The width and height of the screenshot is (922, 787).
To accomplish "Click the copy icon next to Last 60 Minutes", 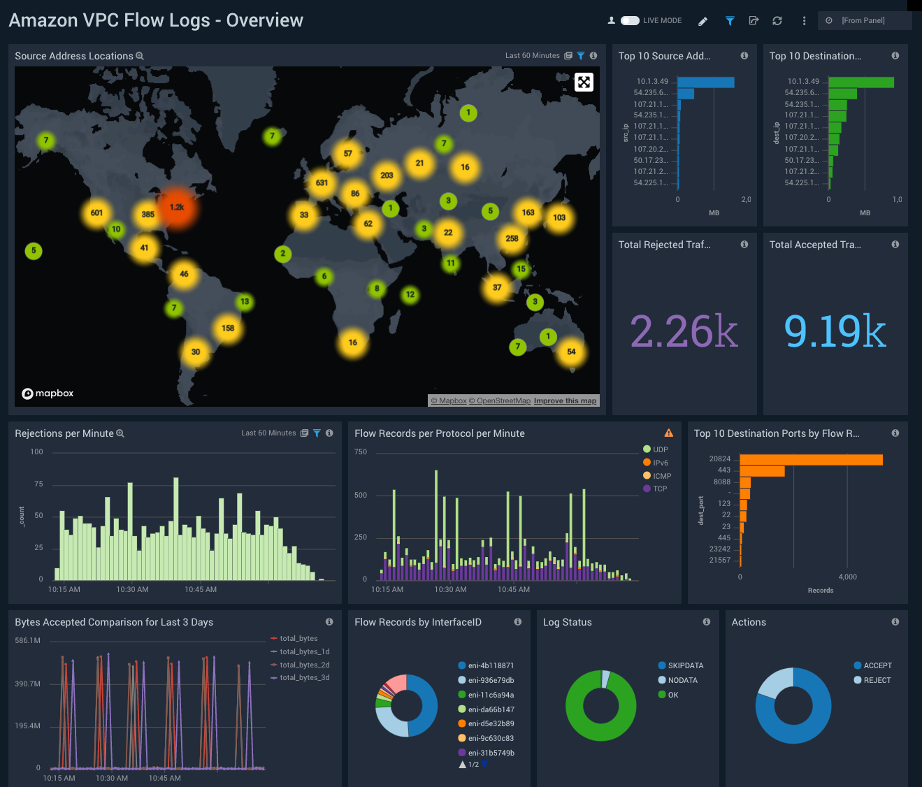I will pos(568,55).
